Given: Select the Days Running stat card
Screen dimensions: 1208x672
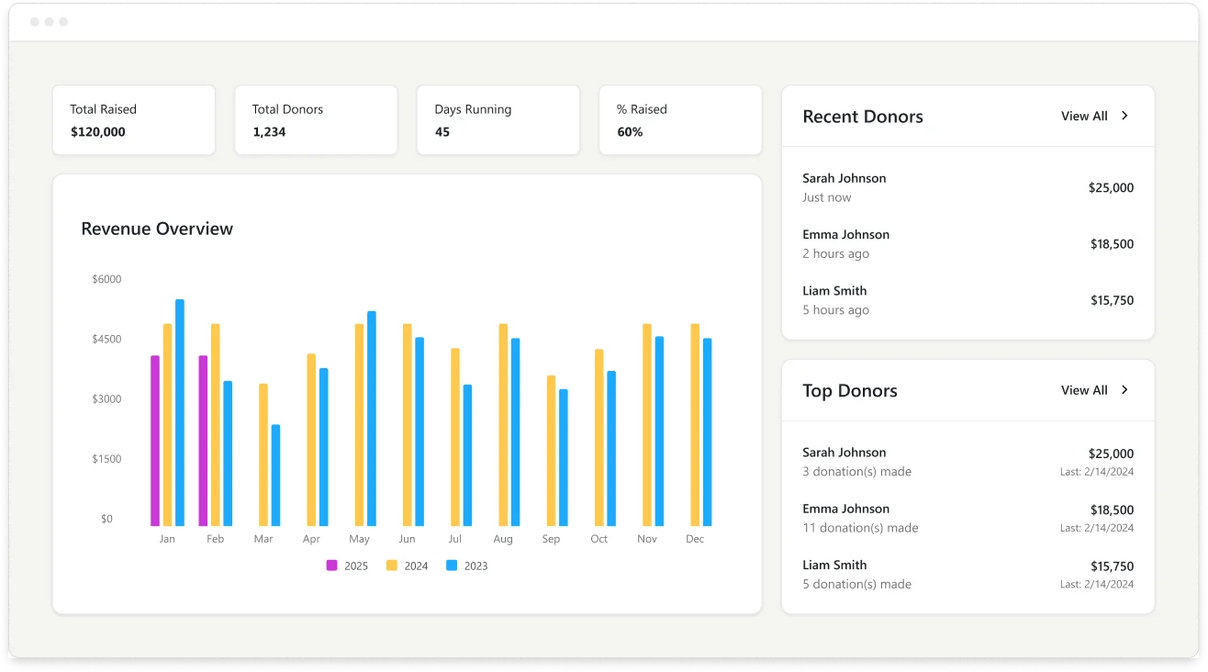Looking at the screenshot, I should tap(498, 120).
